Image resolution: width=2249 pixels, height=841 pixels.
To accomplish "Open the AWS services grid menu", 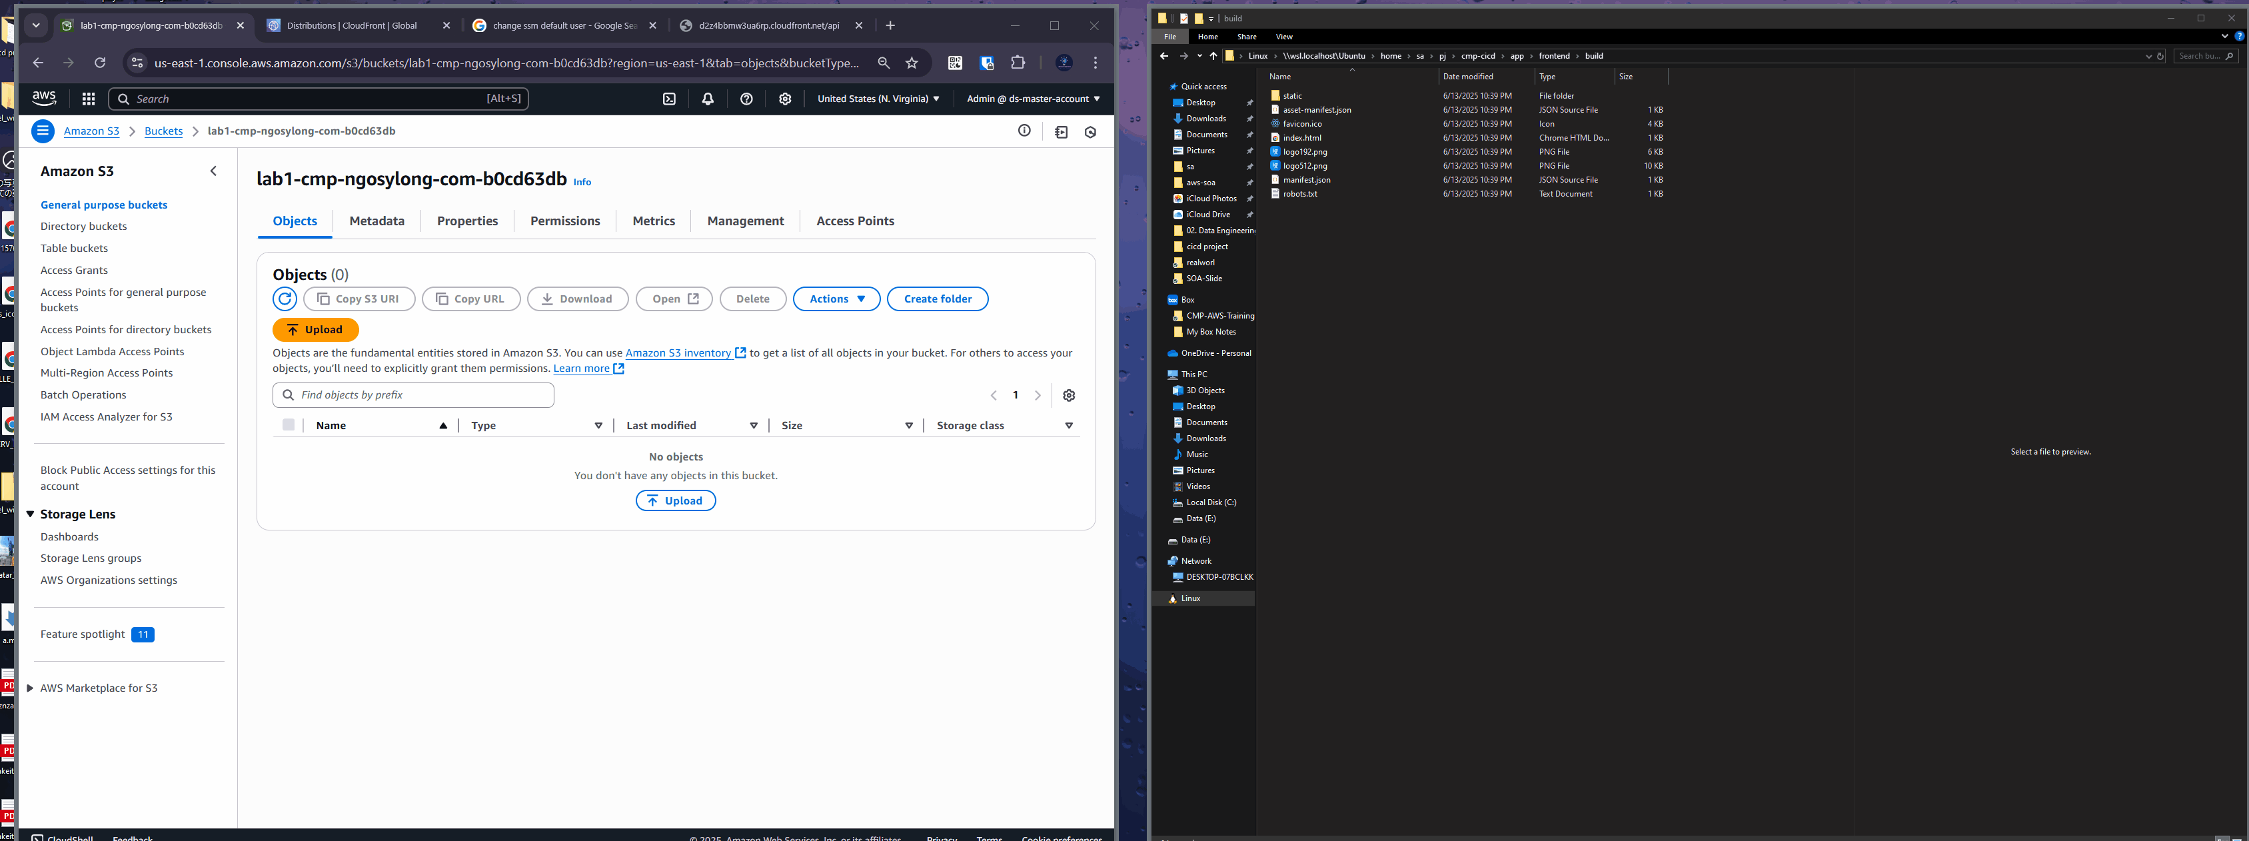I will click(x=88, y=99).
